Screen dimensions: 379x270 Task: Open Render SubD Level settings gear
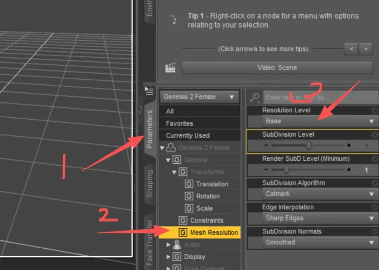(x=375, y=159)
